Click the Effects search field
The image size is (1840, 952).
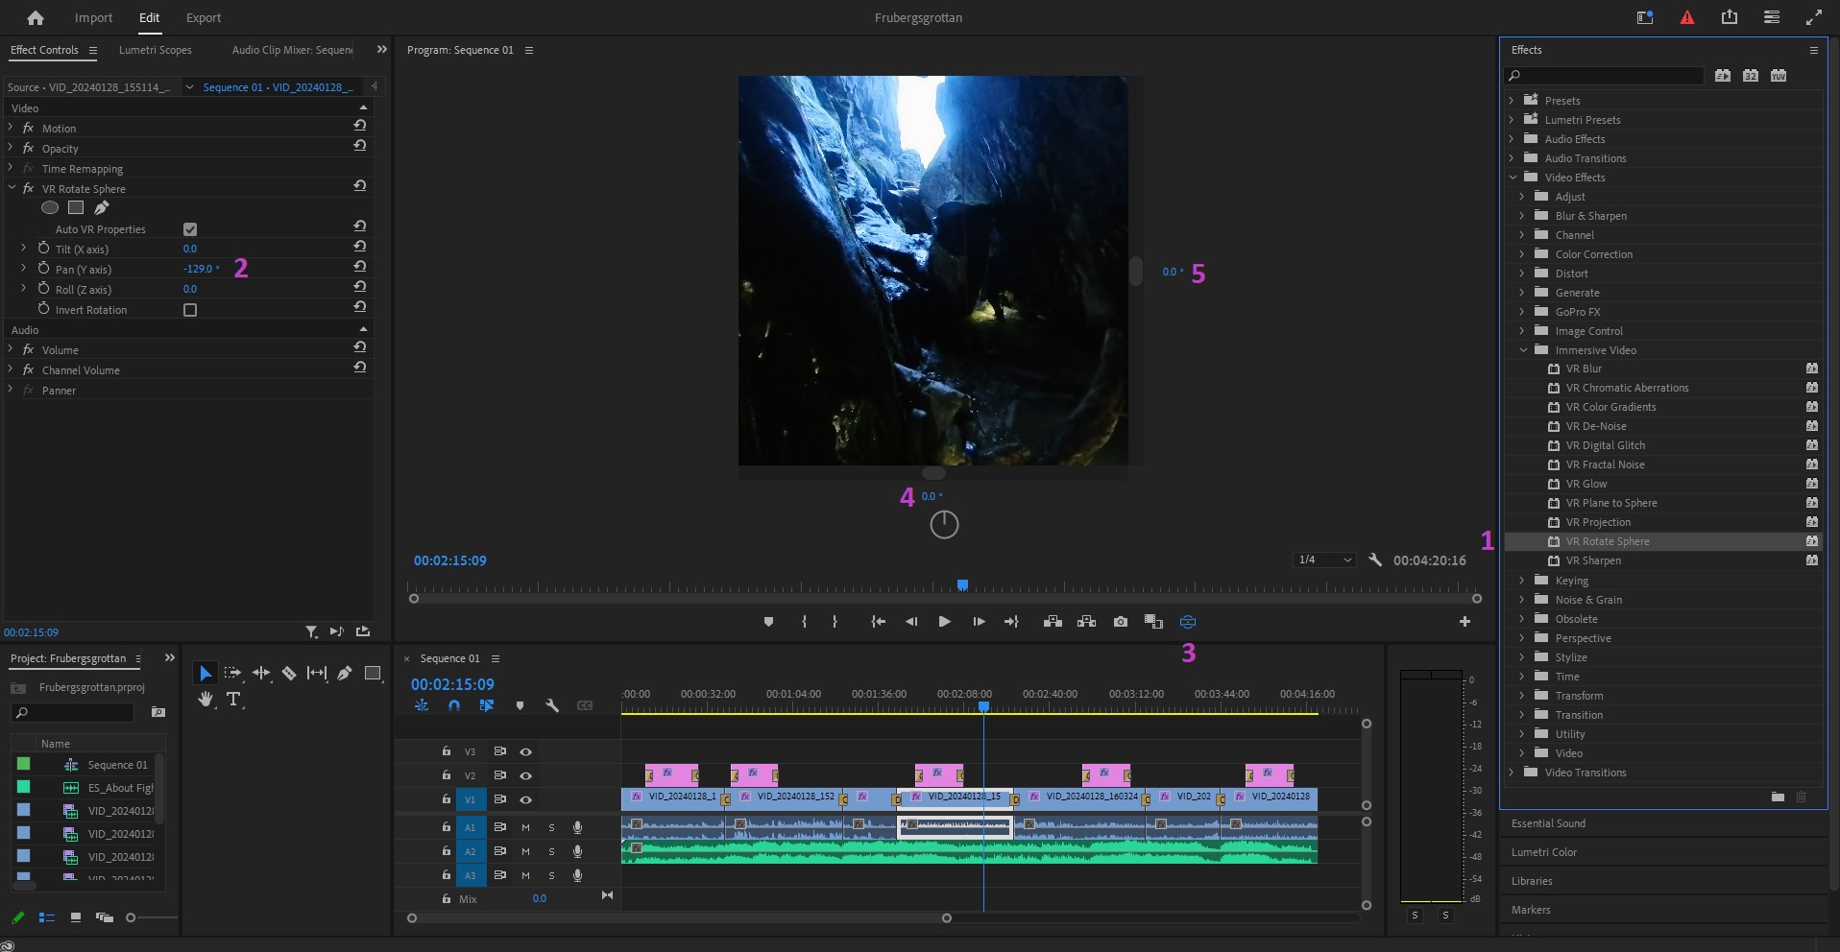coord(1605,75)
